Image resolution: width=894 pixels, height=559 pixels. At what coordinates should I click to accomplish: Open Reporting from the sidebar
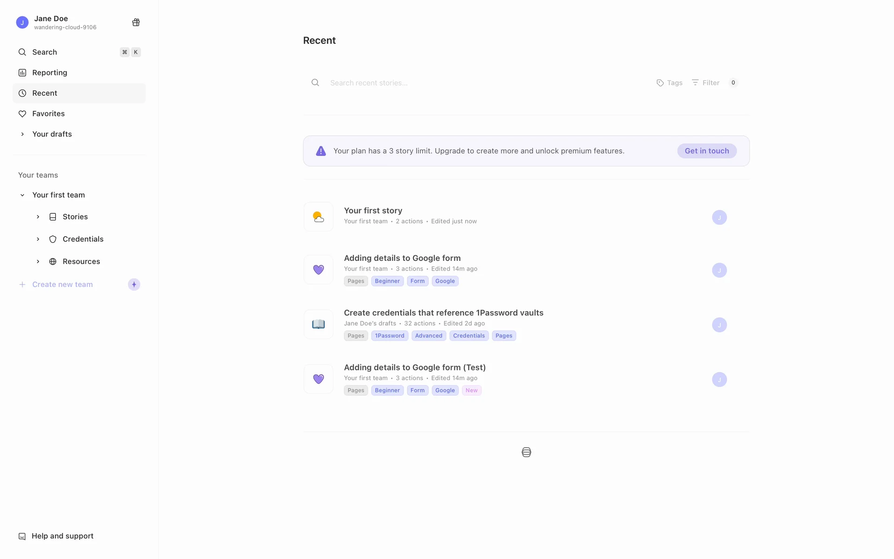(49, 73)
